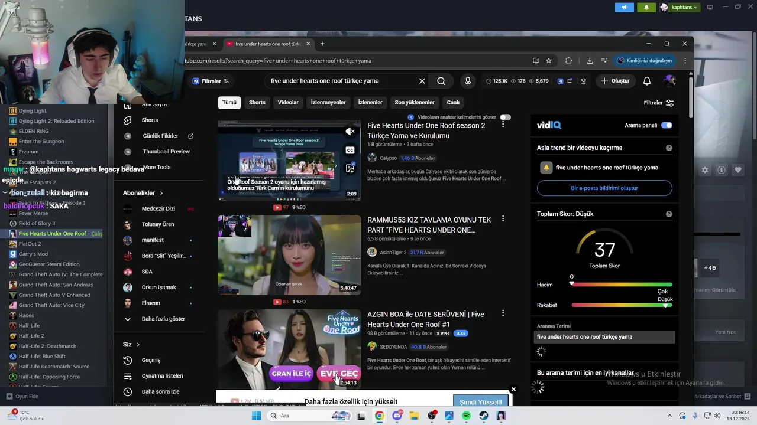
Task: Select the Tümü filter chip
Action: point(229,103)
